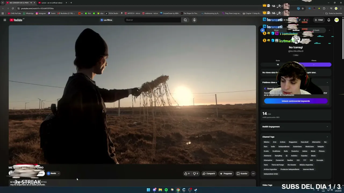The height and width of the screenshot is (193, 344).
Task: Open File Explorer from the taskbar
Action: pyautogui.click(x=160, y=190)
